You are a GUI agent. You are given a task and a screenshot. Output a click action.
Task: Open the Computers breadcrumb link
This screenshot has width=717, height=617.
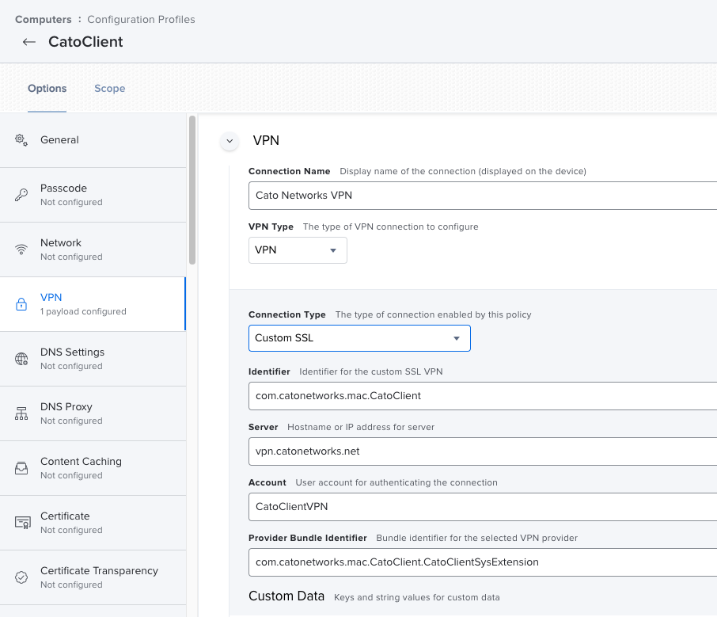tap(44, 19)
